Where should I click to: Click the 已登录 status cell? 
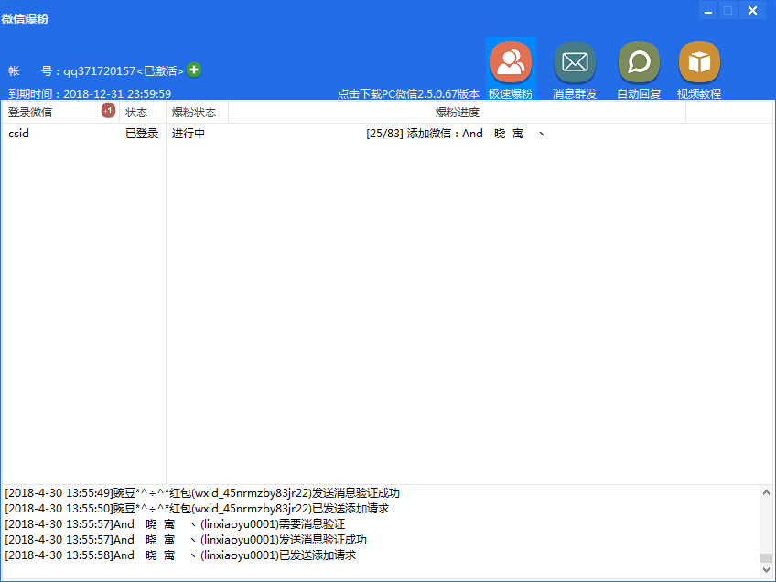click(142, 134)
